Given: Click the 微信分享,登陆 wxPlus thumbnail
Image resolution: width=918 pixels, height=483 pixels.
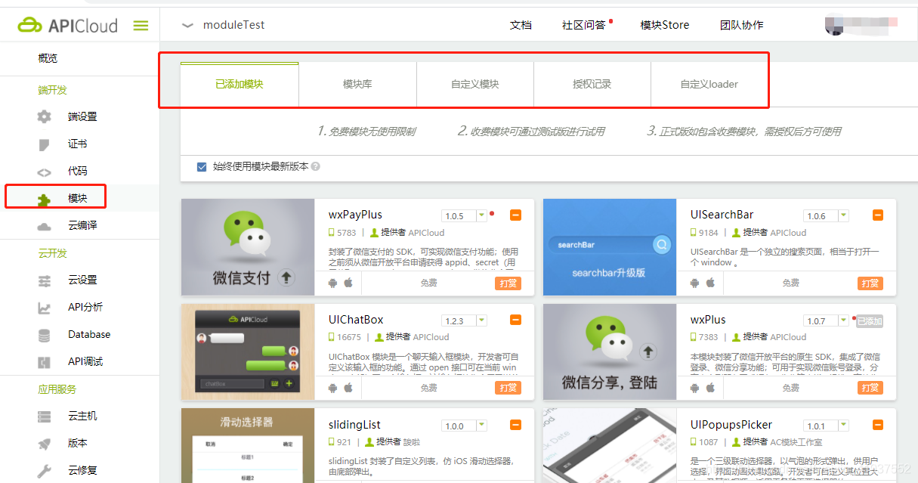Looking at the screenshot, I should [610, 352].
